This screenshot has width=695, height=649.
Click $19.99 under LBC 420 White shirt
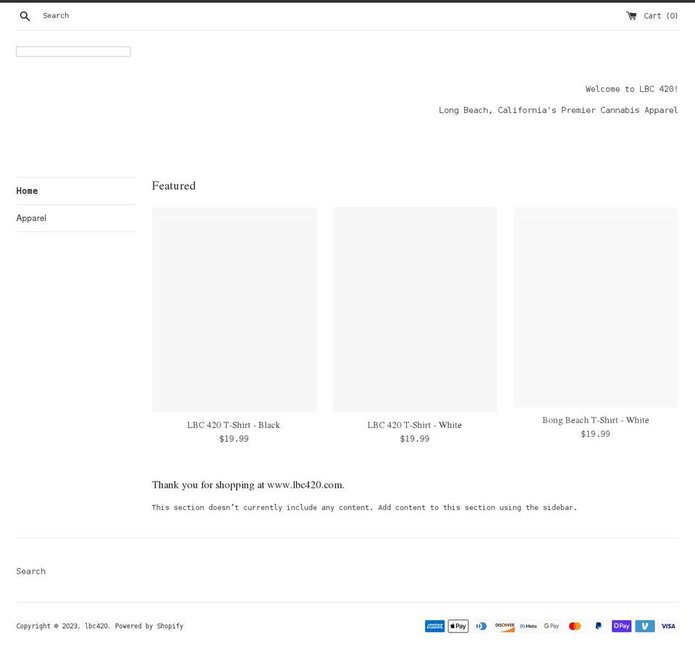pyautogui.click(x=415, y=439)
